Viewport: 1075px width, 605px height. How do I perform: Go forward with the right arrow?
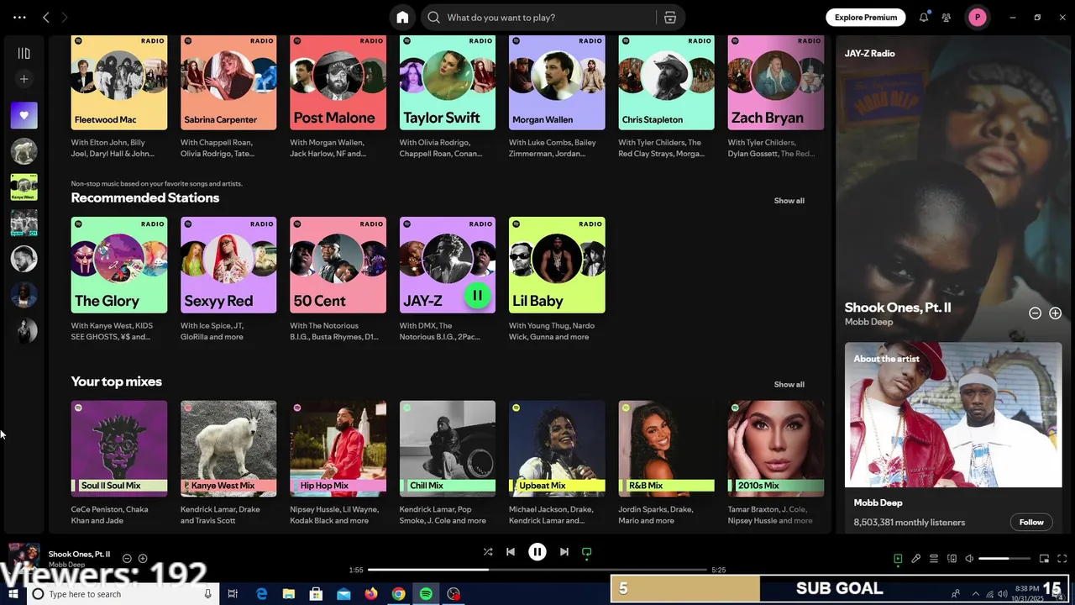point(65,17)
